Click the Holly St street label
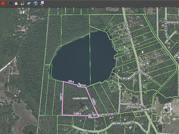The image size is (179, 134). click(134, 104)
